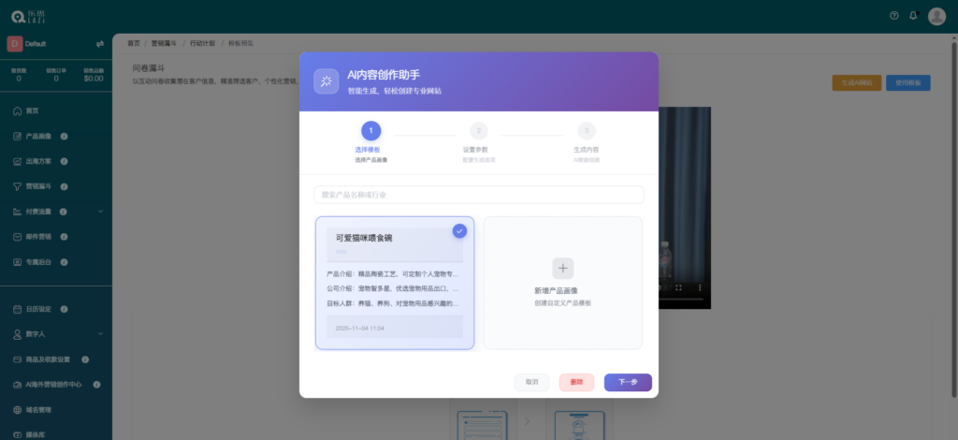Click the user avatar in top right
This screenshot has width=958, height=440.
pos(936,16)
